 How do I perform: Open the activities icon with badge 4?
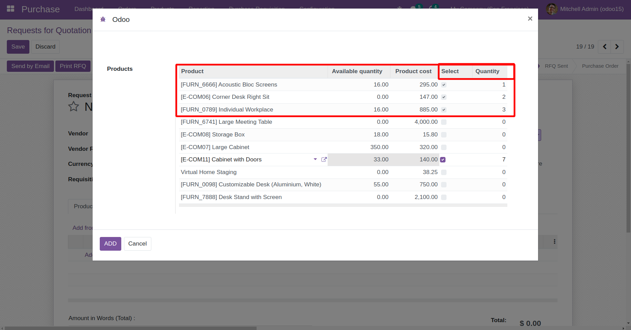(434, 8)
